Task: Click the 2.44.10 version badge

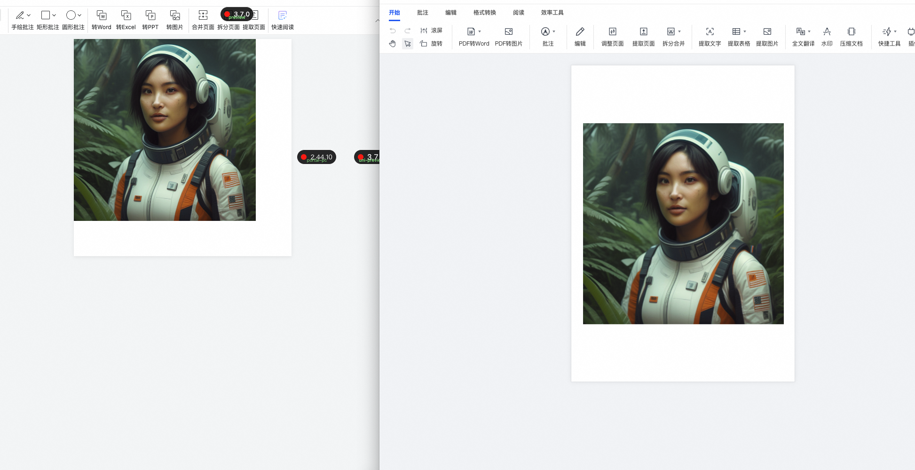Action: click(x=316, y=157)
